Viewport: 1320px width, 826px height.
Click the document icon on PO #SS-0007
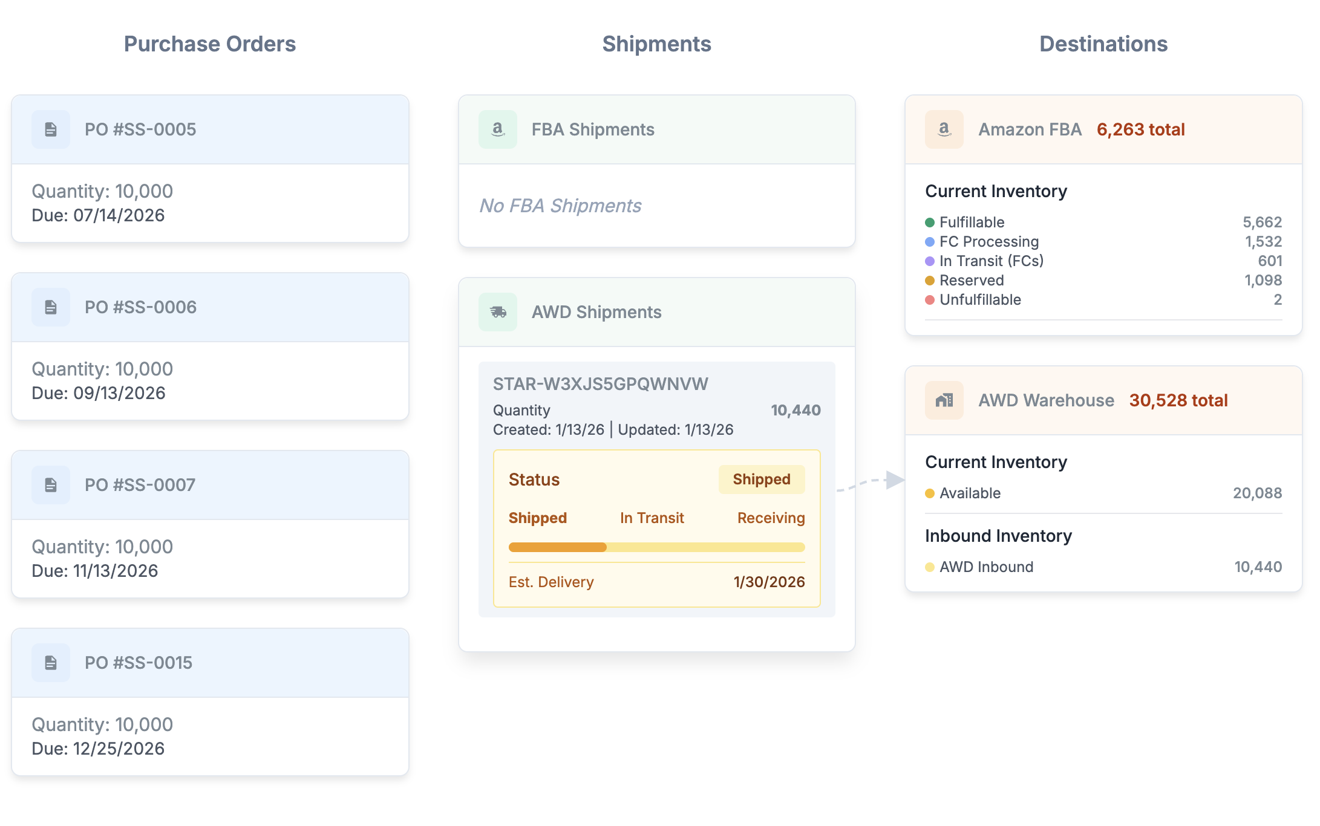(50, 484)
